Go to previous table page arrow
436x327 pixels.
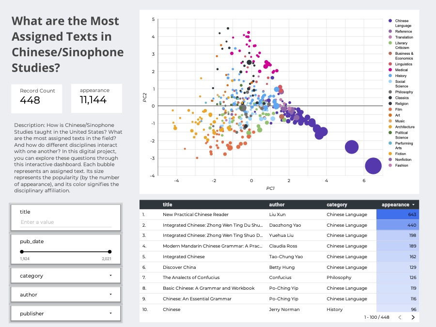point(400,317)
